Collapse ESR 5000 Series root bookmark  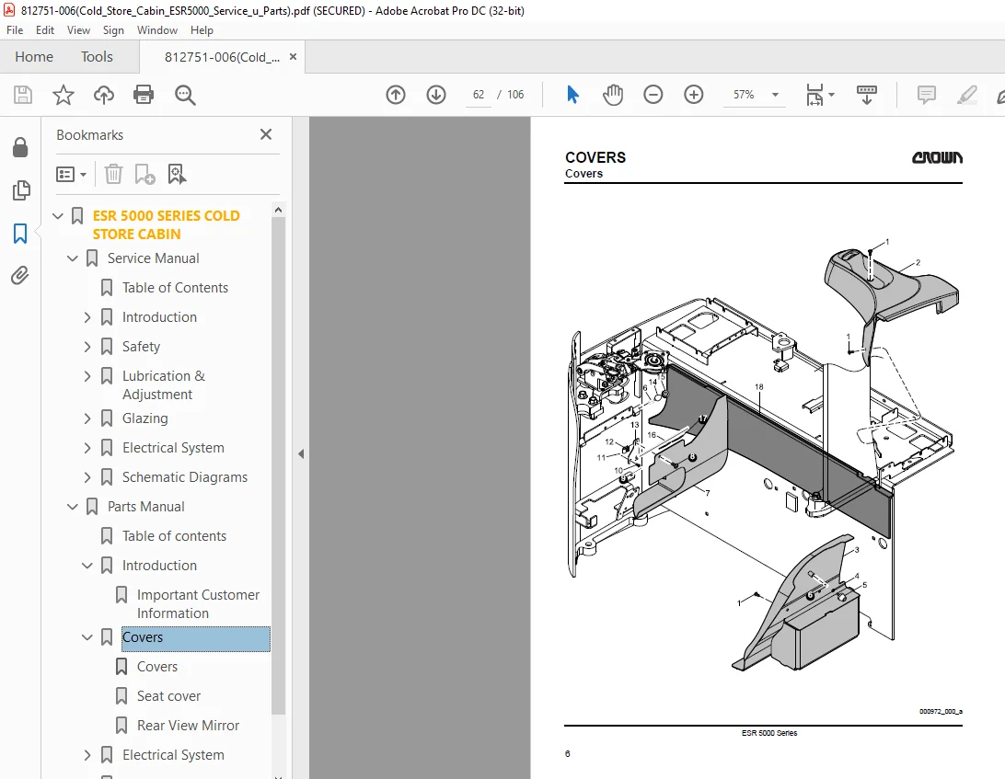click(58, 216)
